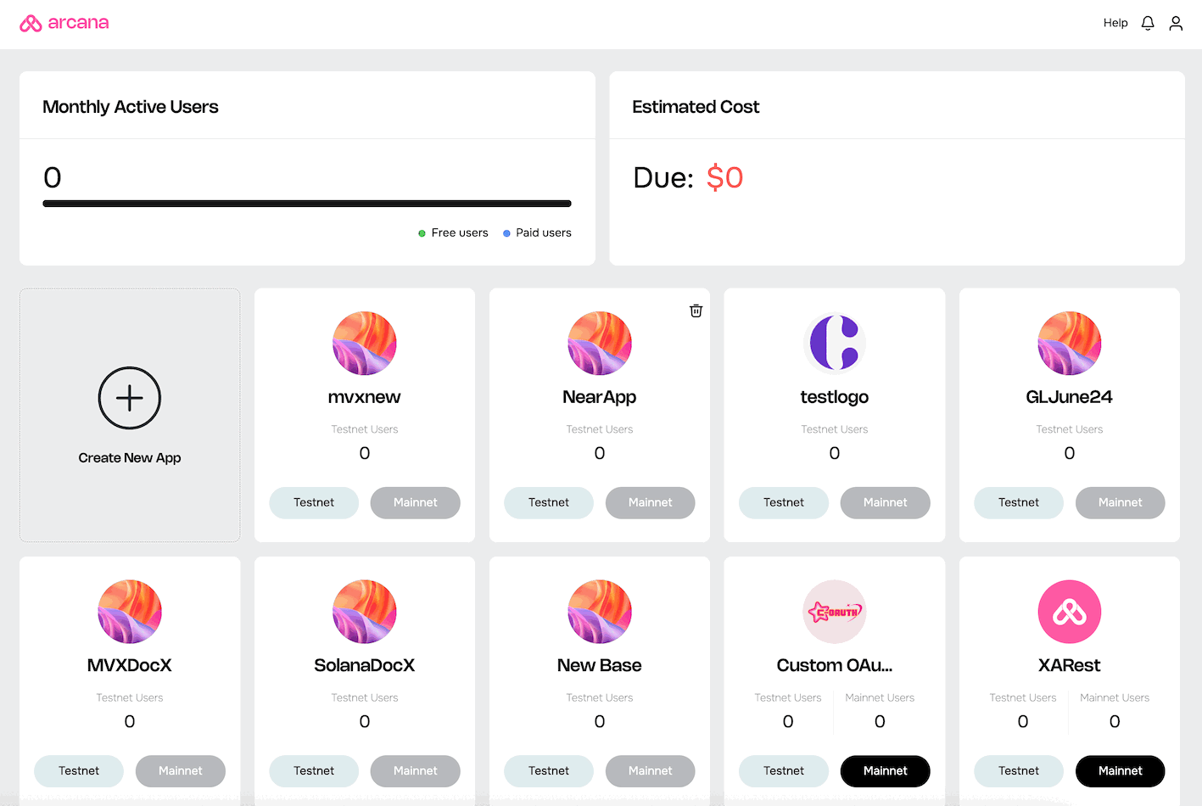Click the Custom OAuth app logo

(835, 612)
